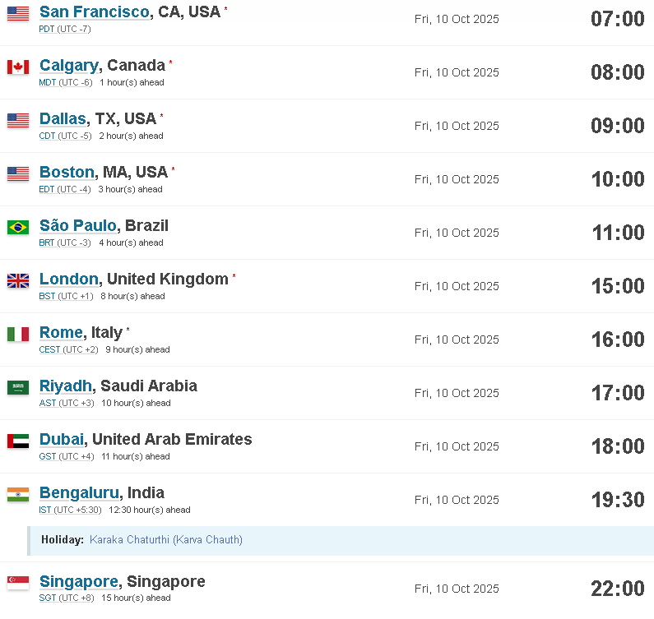
Task: Open the São Paulo city link
Action: click(77, 225)
